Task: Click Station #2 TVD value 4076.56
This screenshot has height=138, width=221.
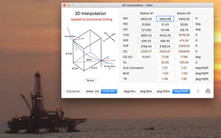Action: [x=184, y=35]
